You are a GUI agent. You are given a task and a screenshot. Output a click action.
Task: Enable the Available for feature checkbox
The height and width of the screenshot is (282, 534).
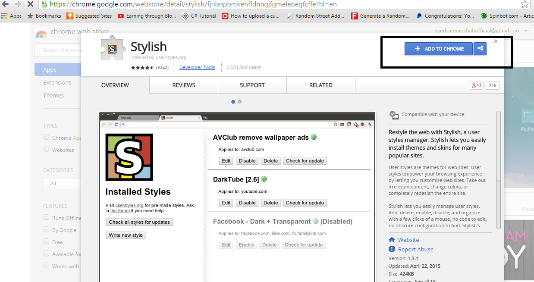pyautogui.click(x=46, y=254)
